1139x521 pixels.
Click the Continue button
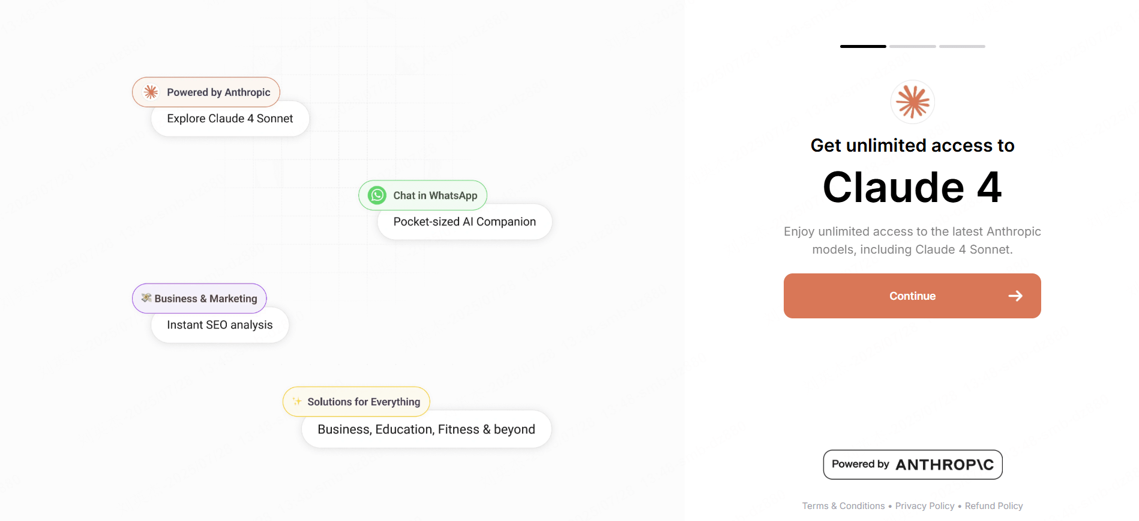pos(912,296)
